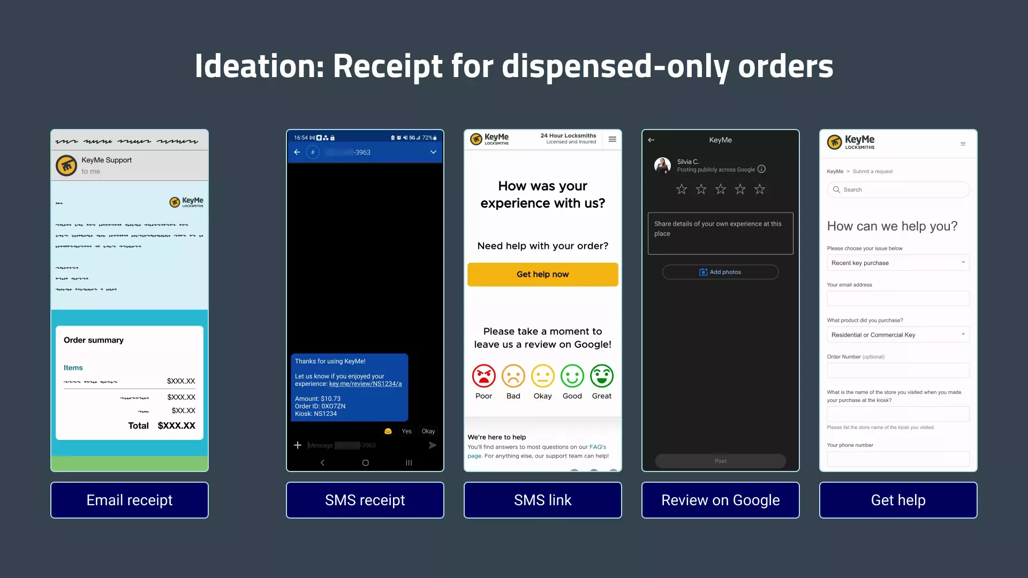Click the back arrow icon on Review on Google screen
This screenshot has width=1028, height=578.
(651, 140)
